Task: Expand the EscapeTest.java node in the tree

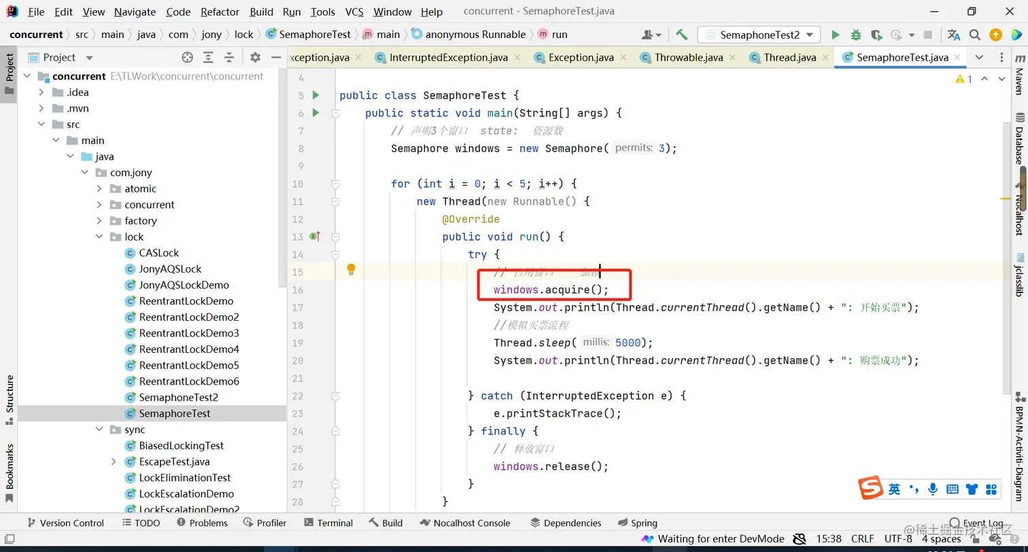Action: tap(114, 462)
